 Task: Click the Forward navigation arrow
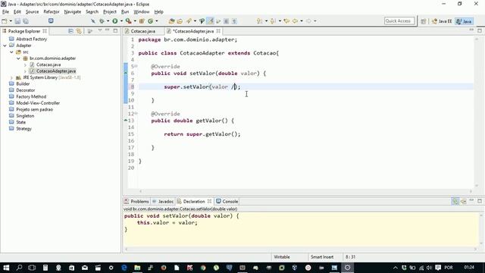coord(308,21)
